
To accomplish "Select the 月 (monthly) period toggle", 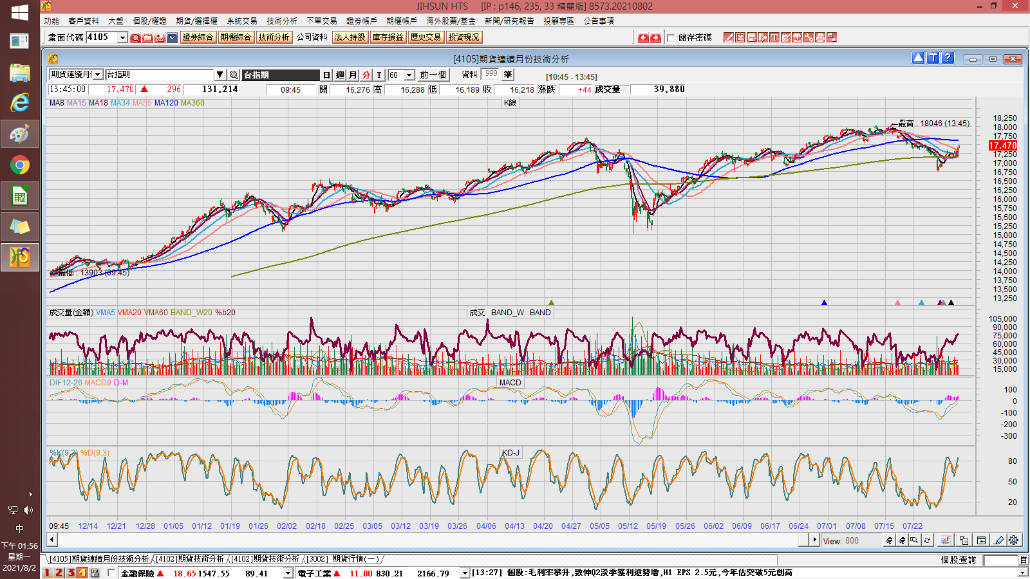I will point(353,75).
